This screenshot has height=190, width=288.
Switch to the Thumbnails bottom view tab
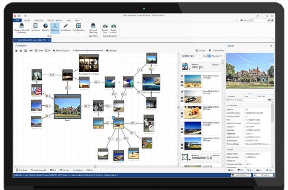(22, 170)
